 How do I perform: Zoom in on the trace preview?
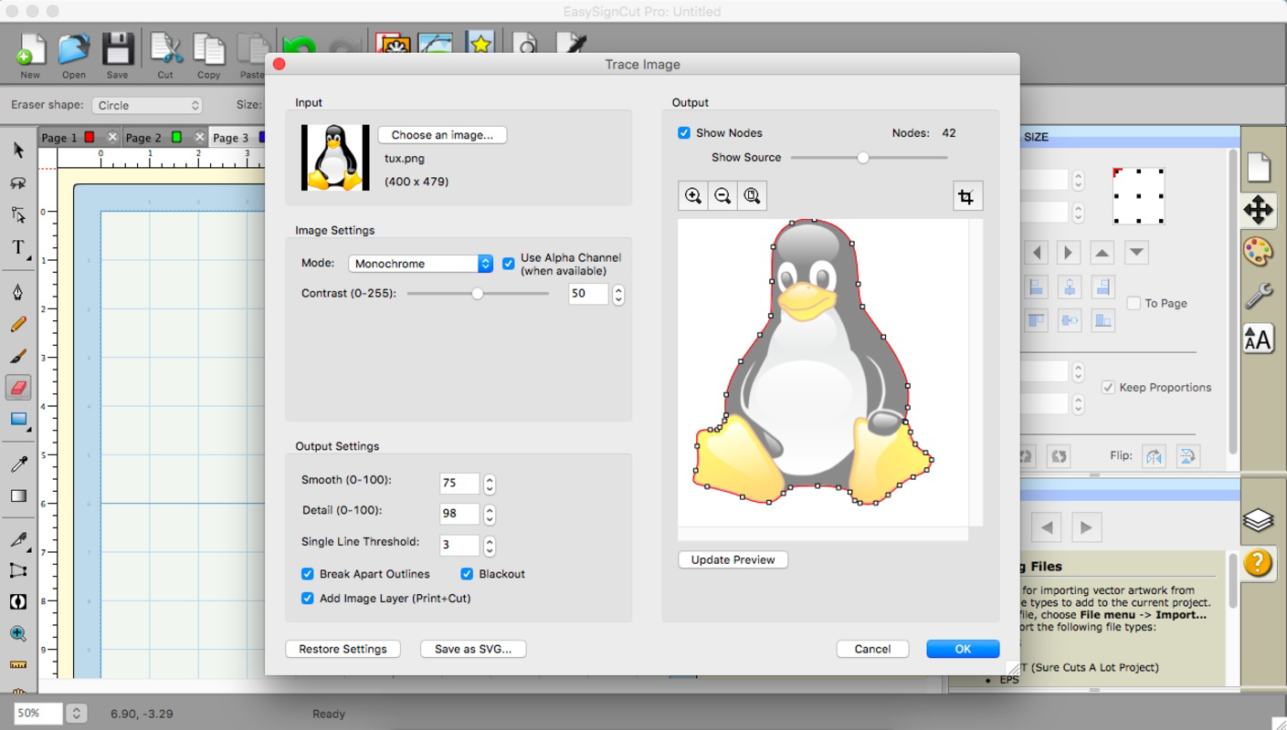click(x=693, y=195)
